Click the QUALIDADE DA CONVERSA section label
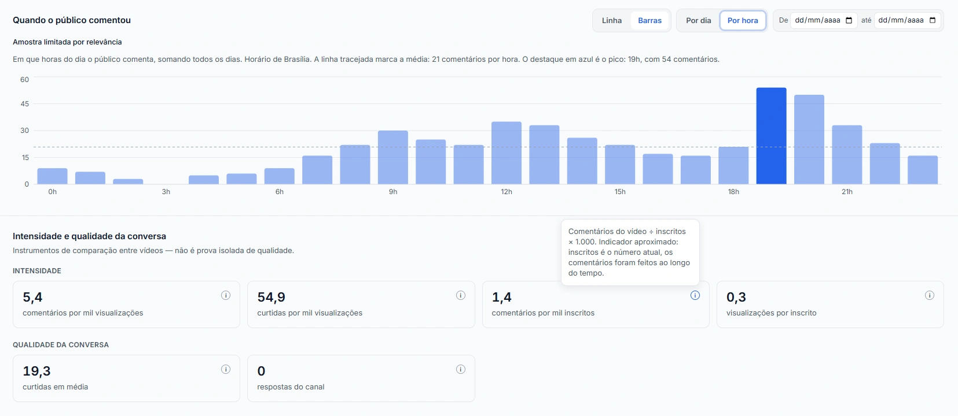 tap(61, 345)
